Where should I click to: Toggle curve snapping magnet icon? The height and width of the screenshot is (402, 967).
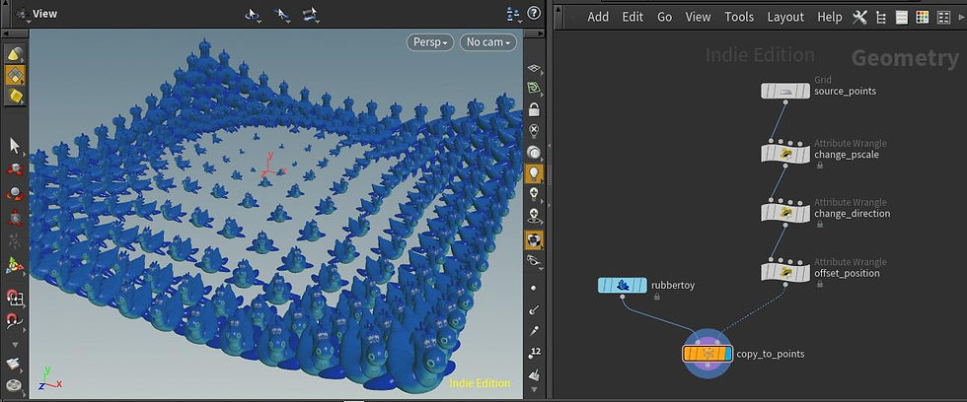[x=15, y=319]
